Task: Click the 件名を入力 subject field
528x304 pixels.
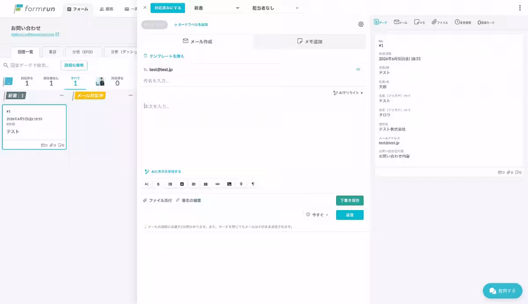Action: click(254, 81)
